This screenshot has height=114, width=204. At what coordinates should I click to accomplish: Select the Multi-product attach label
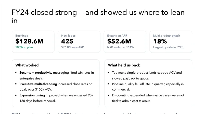coord(166,36)
